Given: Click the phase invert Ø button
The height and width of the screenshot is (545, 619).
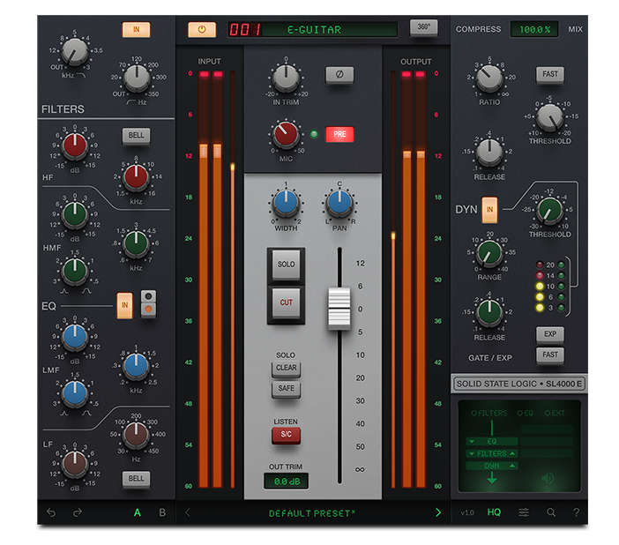Looking at the screenshot, I should tap(339, 74).
